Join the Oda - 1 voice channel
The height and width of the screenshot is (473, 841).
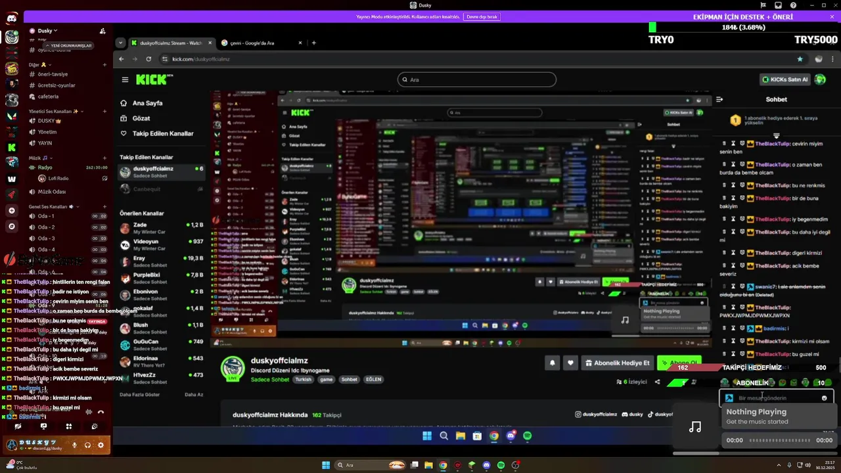[46, 216]
